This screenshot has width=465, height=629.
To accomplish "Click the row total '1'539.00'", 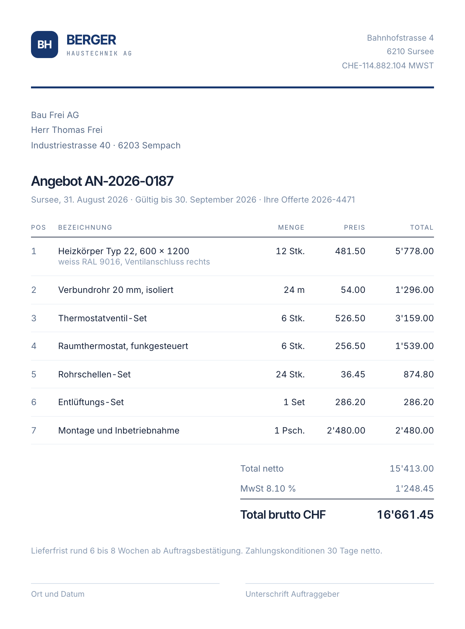I will point(415,346).
